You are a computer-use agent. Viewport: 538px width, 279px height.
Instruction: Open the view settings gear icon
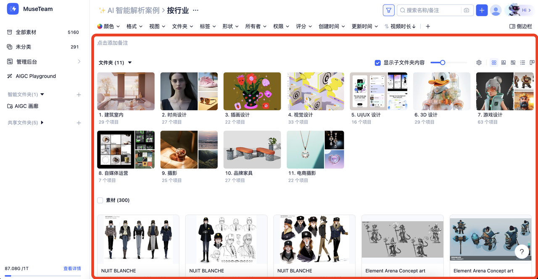479,62
